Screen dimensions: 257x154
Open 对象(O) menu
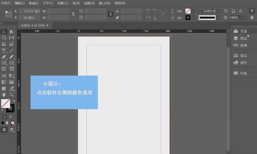pos(63,3)
